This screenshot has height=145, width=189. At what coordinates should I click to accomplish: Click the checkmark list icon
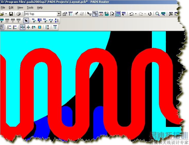pos(9,27)
